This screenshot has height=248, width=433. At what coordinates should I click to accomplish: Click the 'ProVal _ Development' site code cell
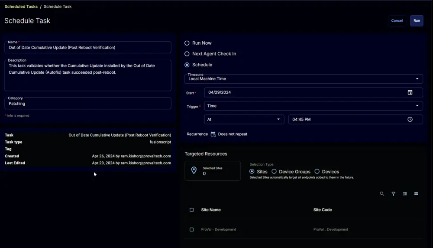click(330, 229)
